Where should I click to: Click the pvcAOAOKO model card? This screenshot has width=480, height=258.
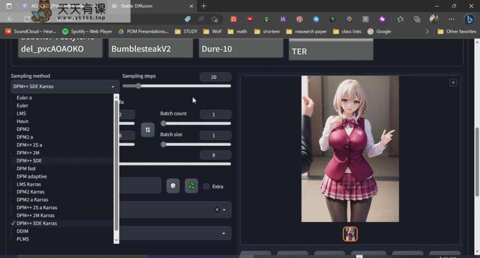coord(60,48)
